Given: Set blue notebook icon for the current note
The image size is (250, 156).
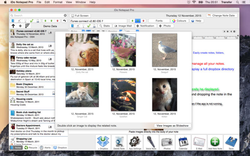Looking at the screenshot, I should click(72, 26).
